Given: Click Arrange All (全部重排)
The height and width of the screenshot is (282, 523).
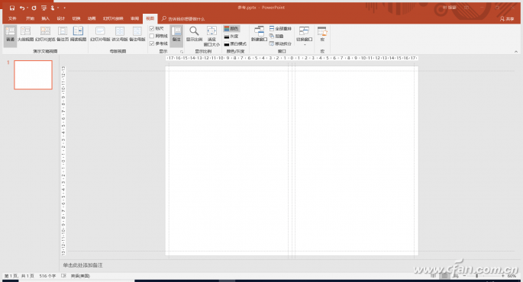Looking at the screenshot, I should pyautogui.click(x=280, y=29).
